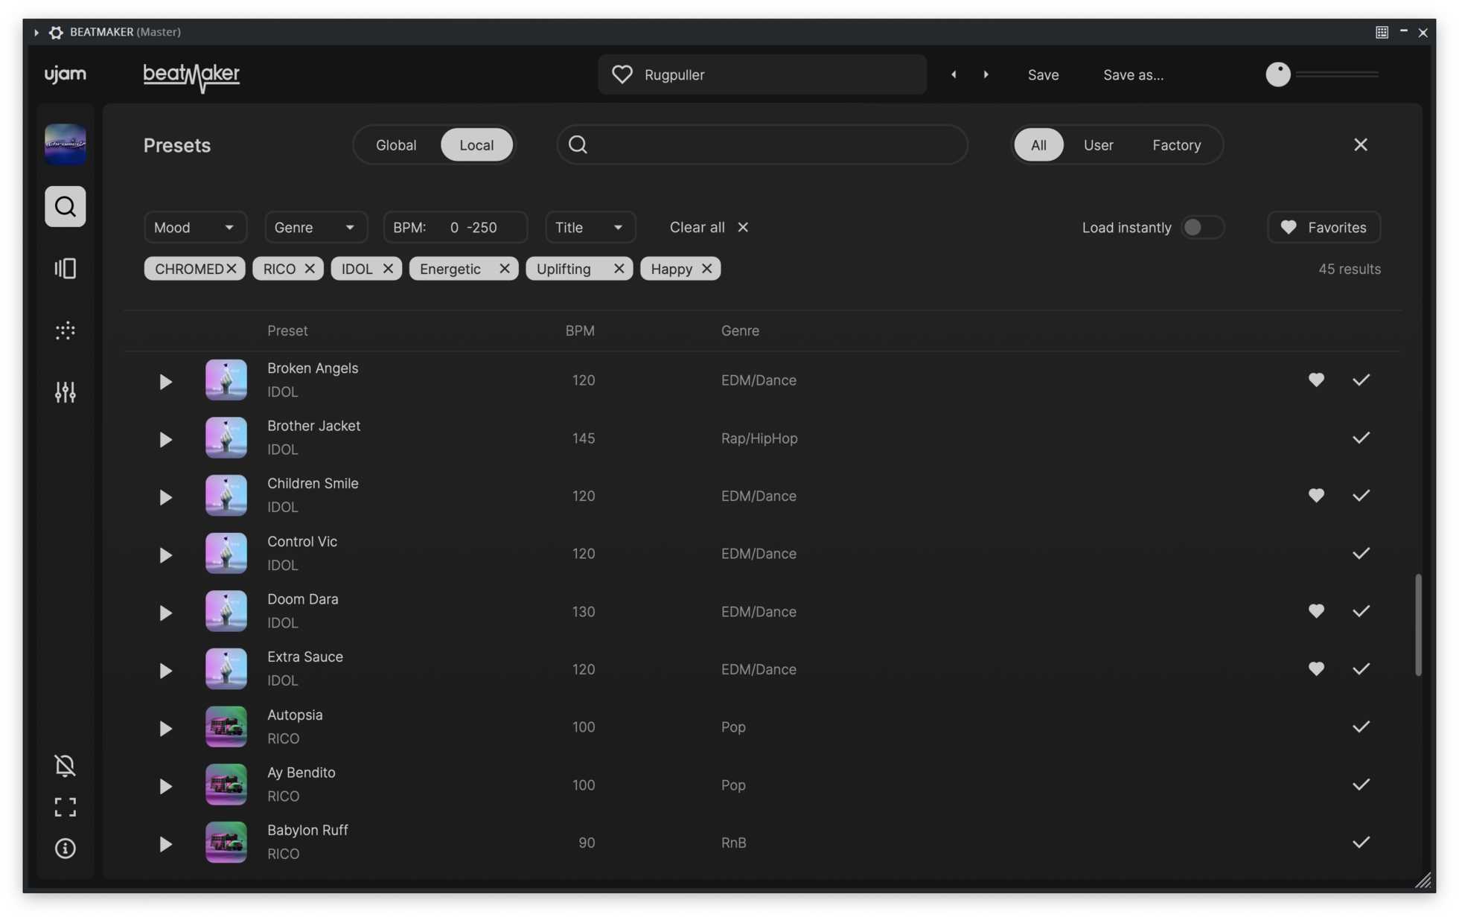The height and width of the screenshot is (920, 1459).
Task: Close the Presets panel
Action: [1361, 144]
